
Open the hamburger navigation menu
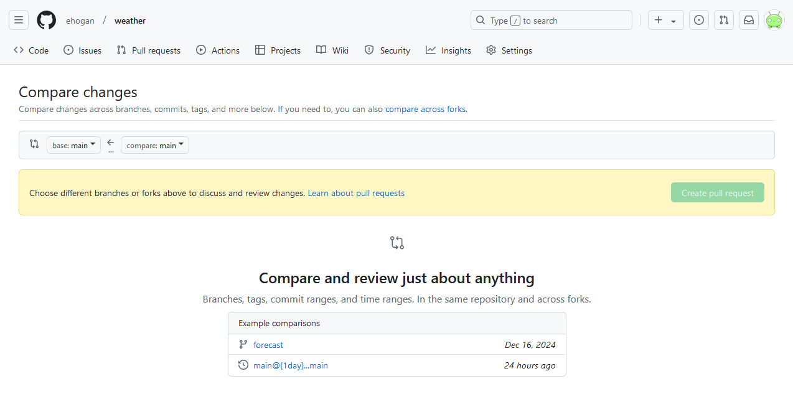pyautogui.click(x=19, y=20)
